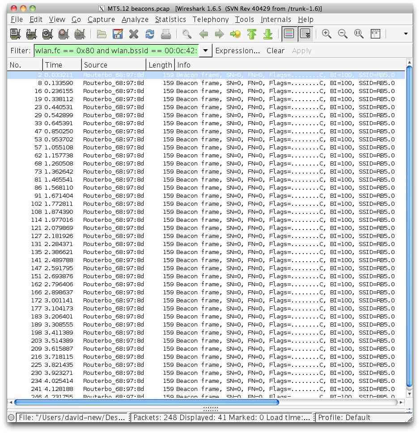The image size is (420, 433).
Task: Zoom out on packet text
Action: pyautogui.click(x=343, y=34)
